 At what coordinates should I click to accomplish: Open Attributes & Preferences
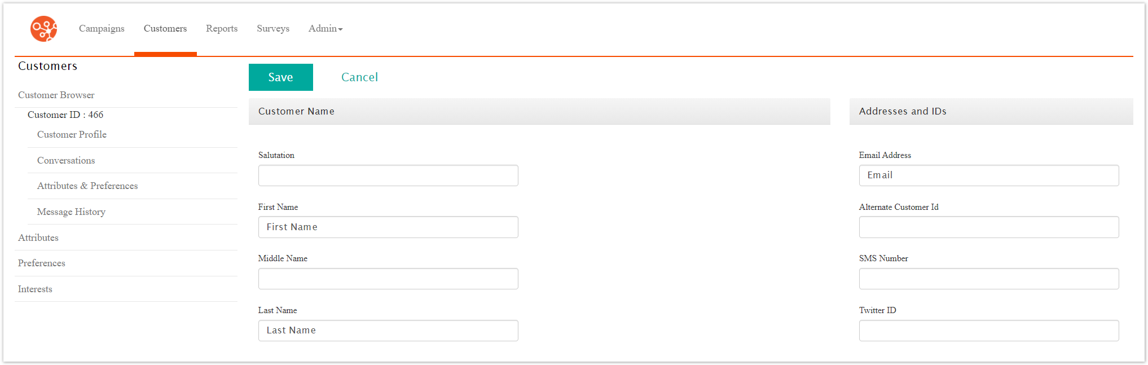pos(87,186)
